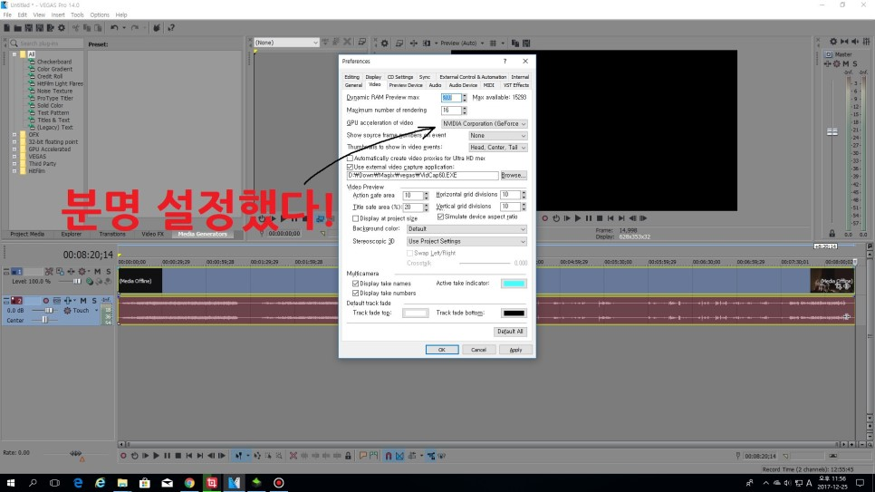The height and width of the screenshot is (492, 875).
Task: Click Open folder icon in main toolbar
Action: pyautogui.click(x=18, y=28)
